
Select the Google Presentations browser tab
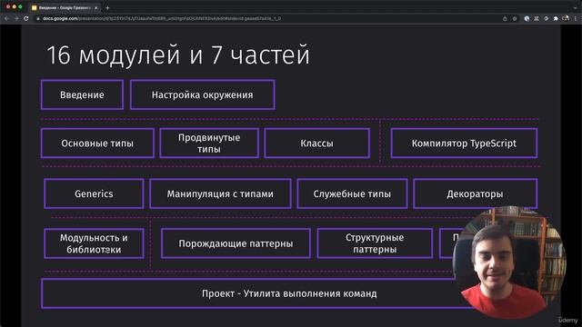65,7
